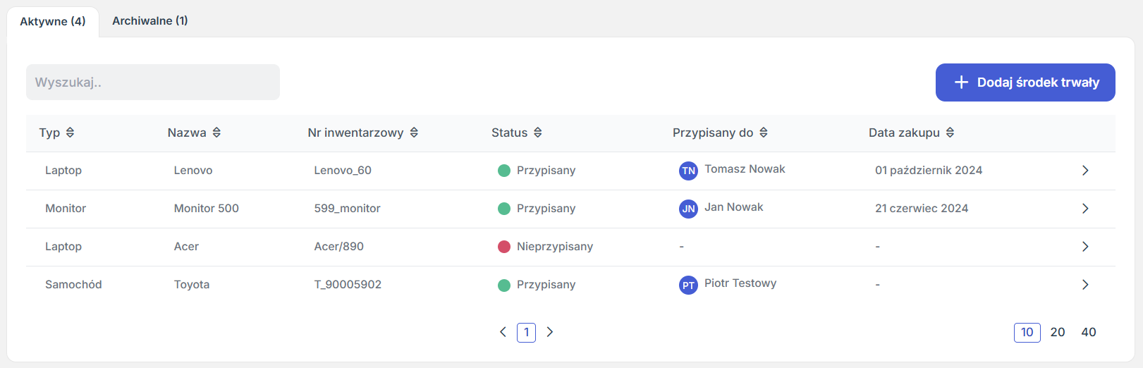Set page size to 40 rows
The width and height of the screenshot is (1143, 368).
[x=1089, y=332]
